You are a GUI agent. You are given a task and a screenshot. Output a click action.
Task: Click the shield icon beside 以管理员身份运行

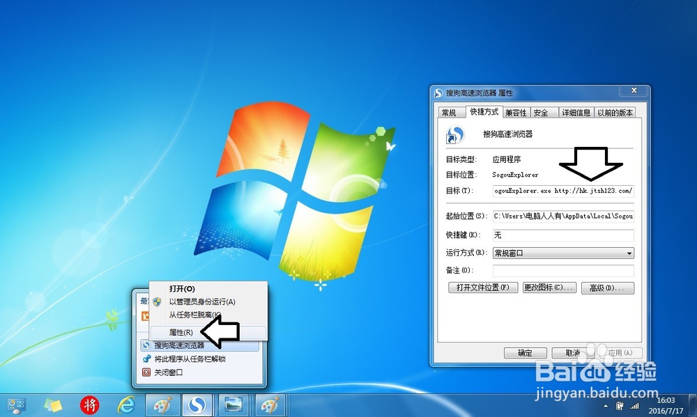(x=157, y=302)
